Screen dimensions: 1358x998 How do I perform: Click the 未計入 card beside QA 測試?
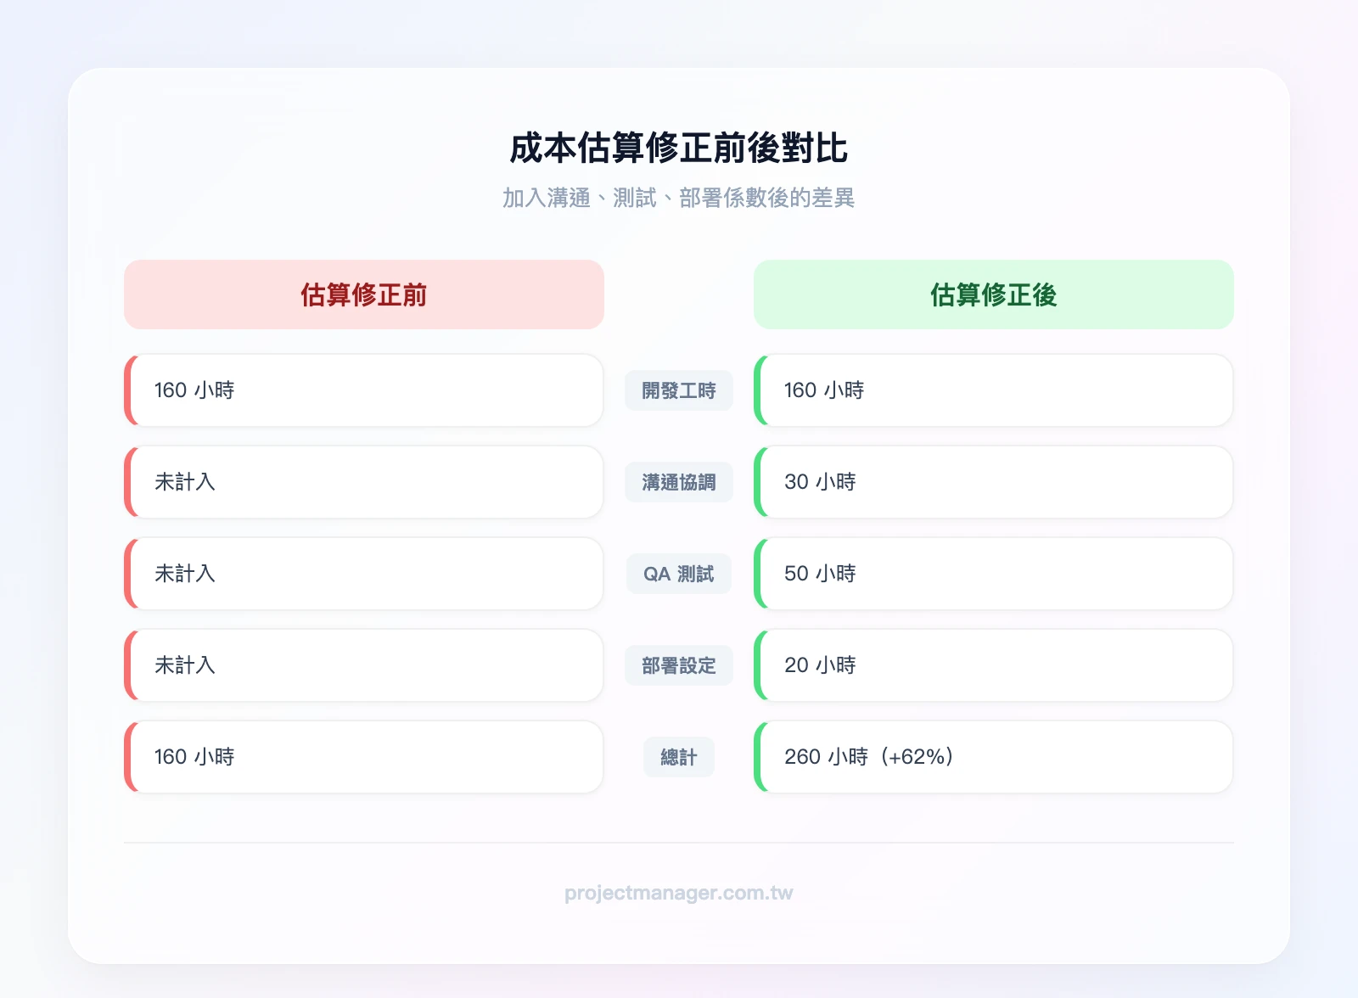[363, 574]
